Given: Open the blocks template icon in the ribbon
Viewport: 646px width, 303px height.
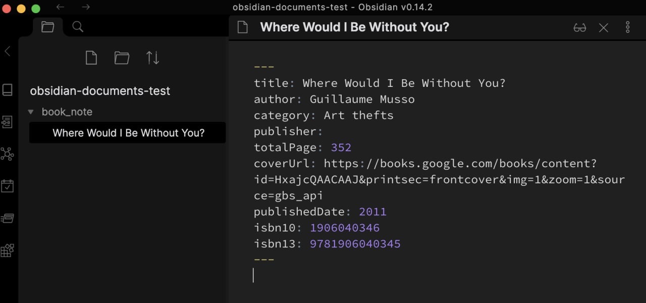Looking at the screenshot, I should pos(8,250).
